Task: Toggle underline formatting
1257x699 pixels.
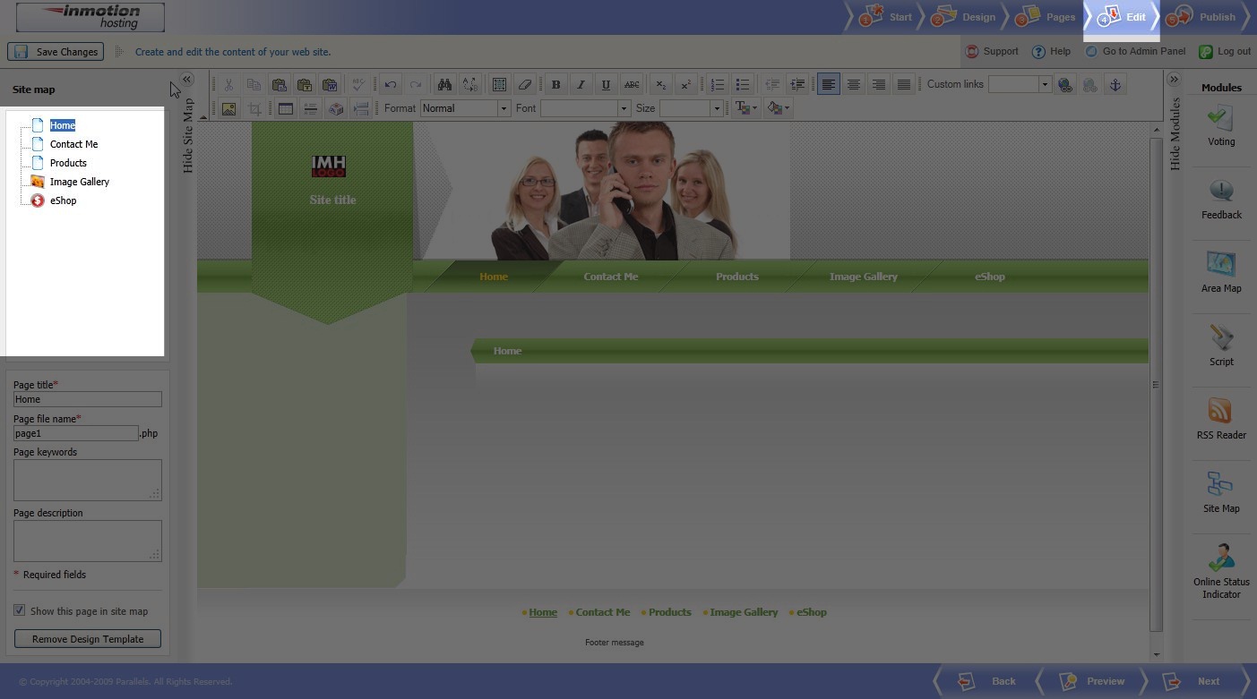Action: pyautogui.click(x=606, y=84)
